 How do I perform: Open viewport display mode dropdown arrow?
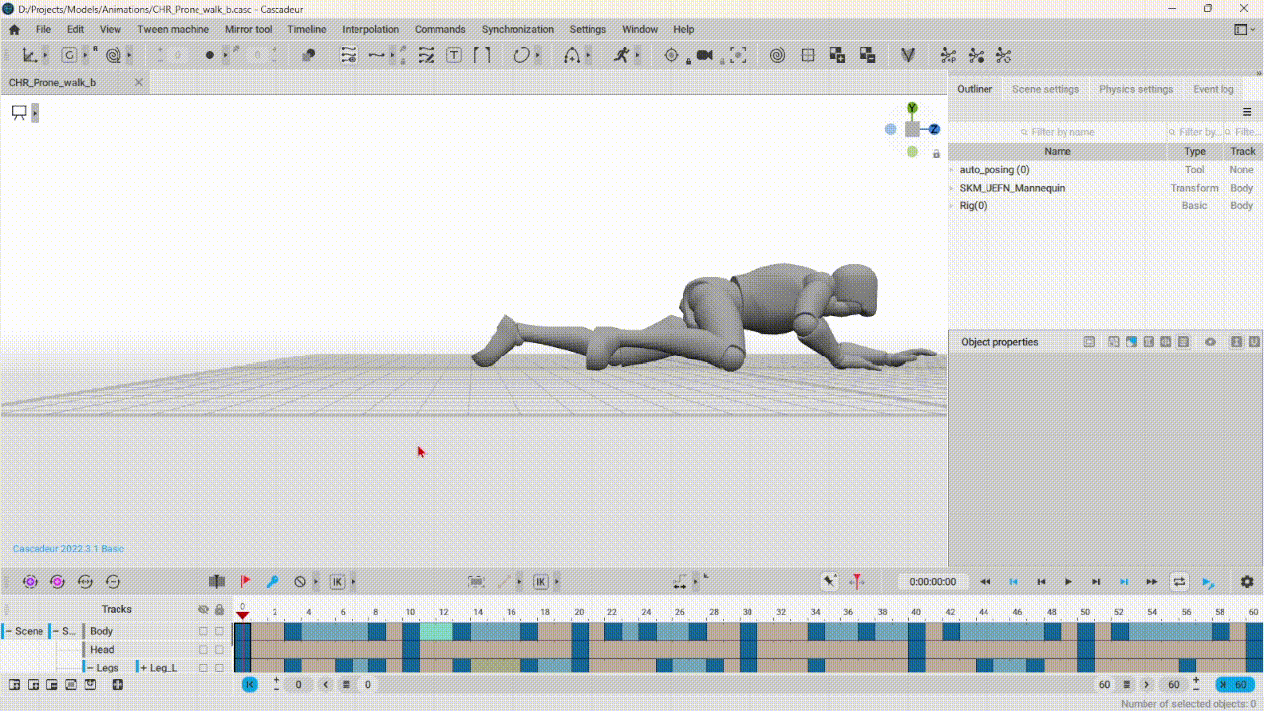(x=35, y=113)
